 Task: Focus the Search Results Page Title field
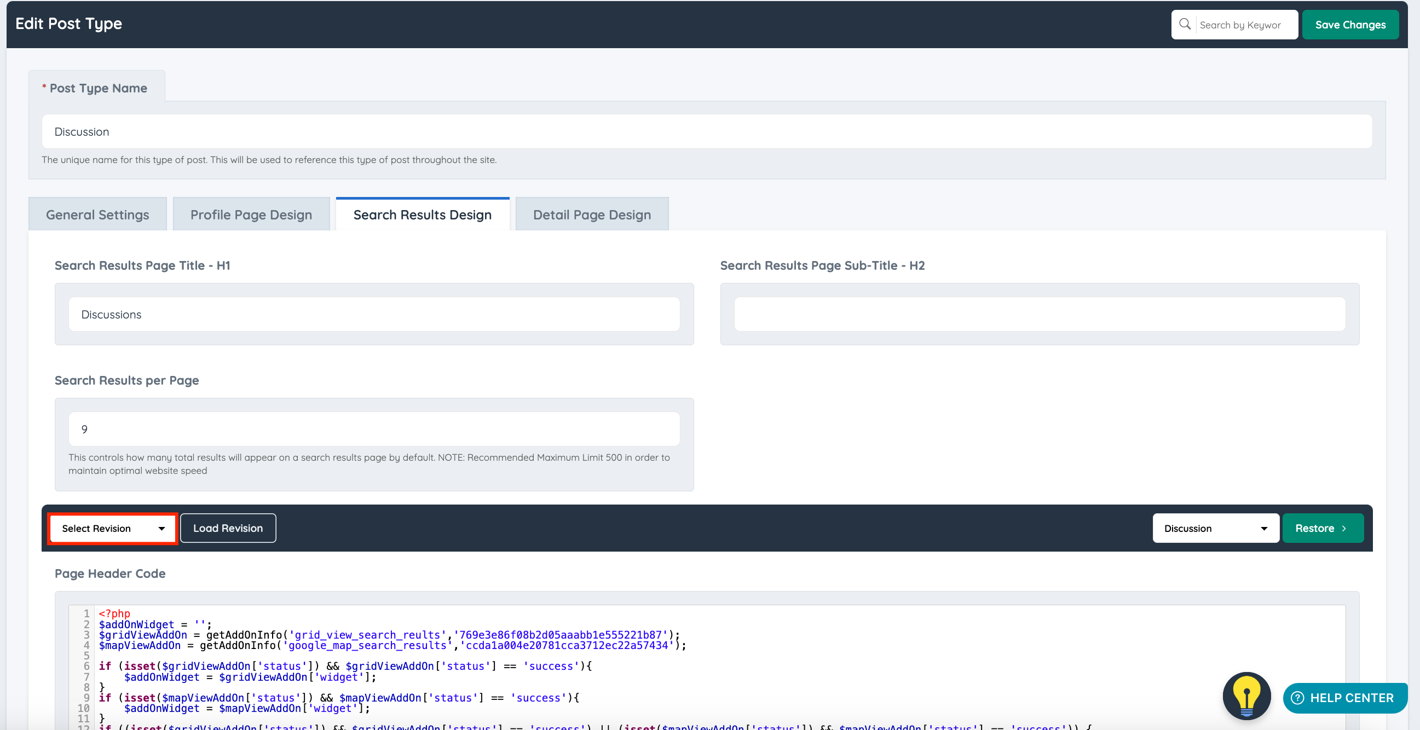(x=374, y=315)
